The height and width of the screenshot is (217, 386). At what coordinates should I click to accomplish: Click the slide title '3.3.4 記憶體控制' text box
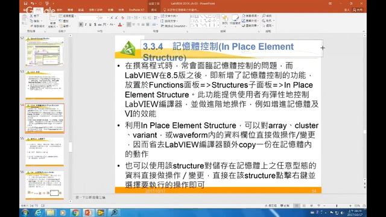[232, 48]
